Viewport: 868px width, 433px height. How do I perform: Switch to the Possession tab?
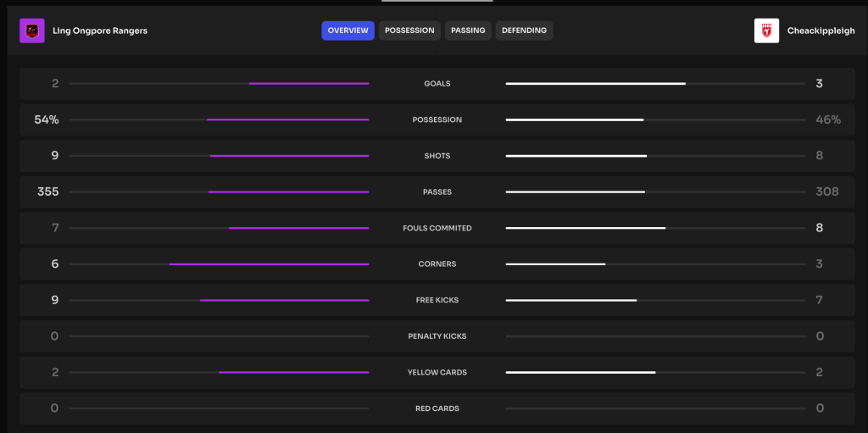pos(409,31)
